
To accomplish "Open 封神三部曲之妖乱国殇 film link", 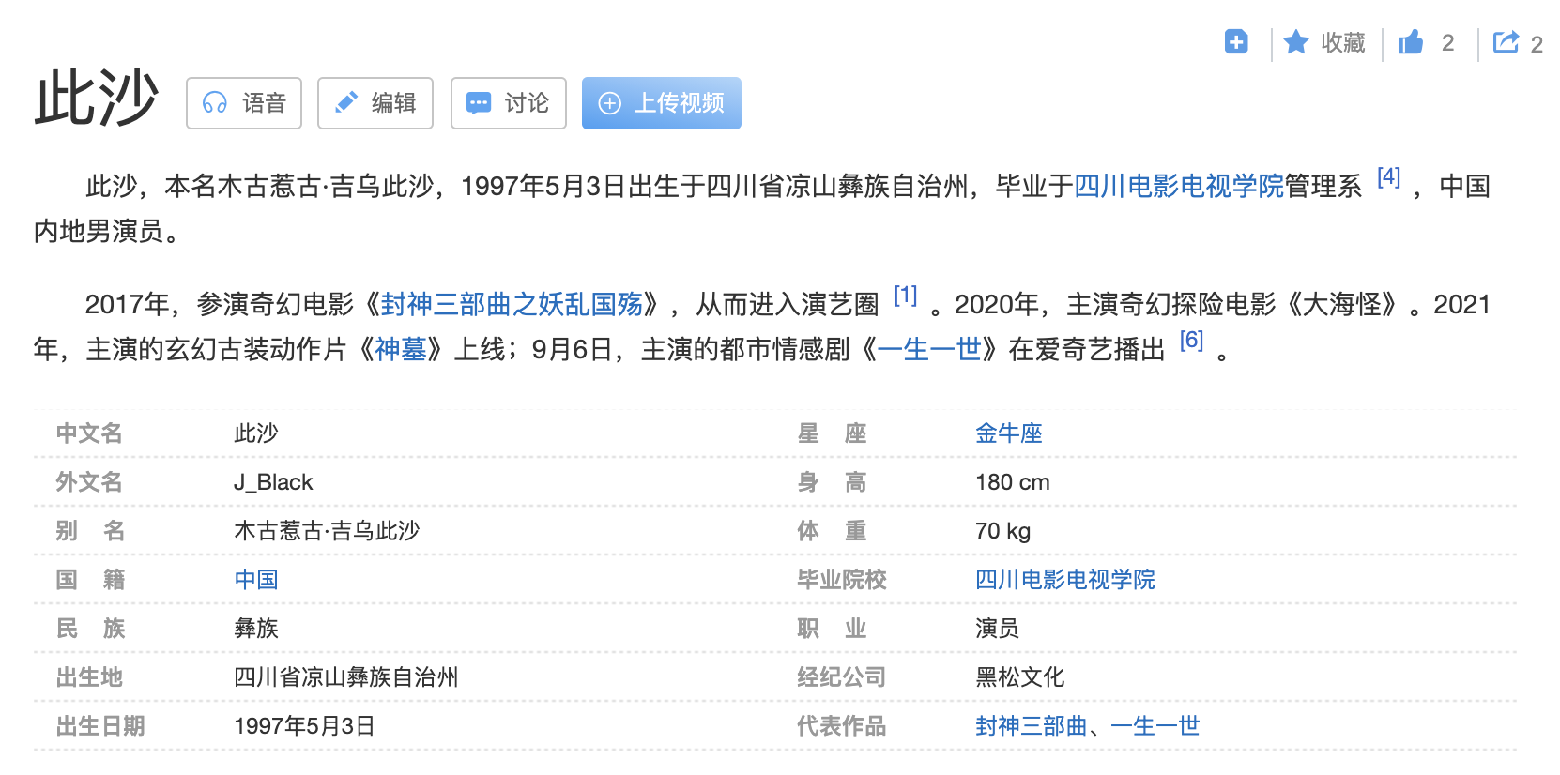I will (512, 305).
